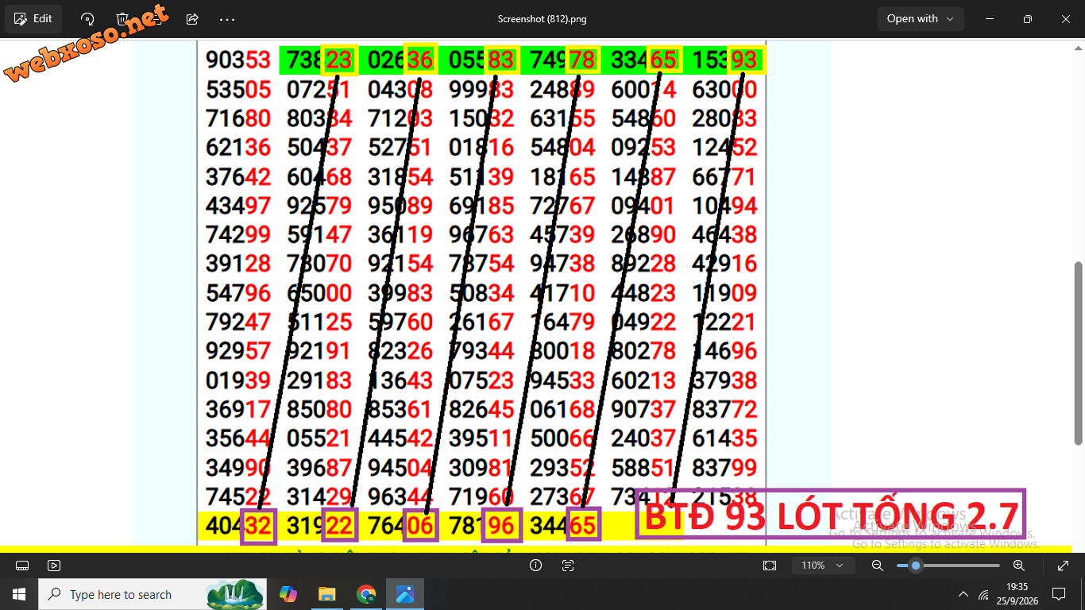
Task: Click the scan text icon
Action: coord(568,566)
